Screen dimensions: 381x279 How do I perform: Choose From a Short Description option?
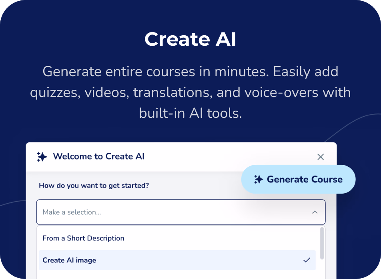[x=83, y=238]
